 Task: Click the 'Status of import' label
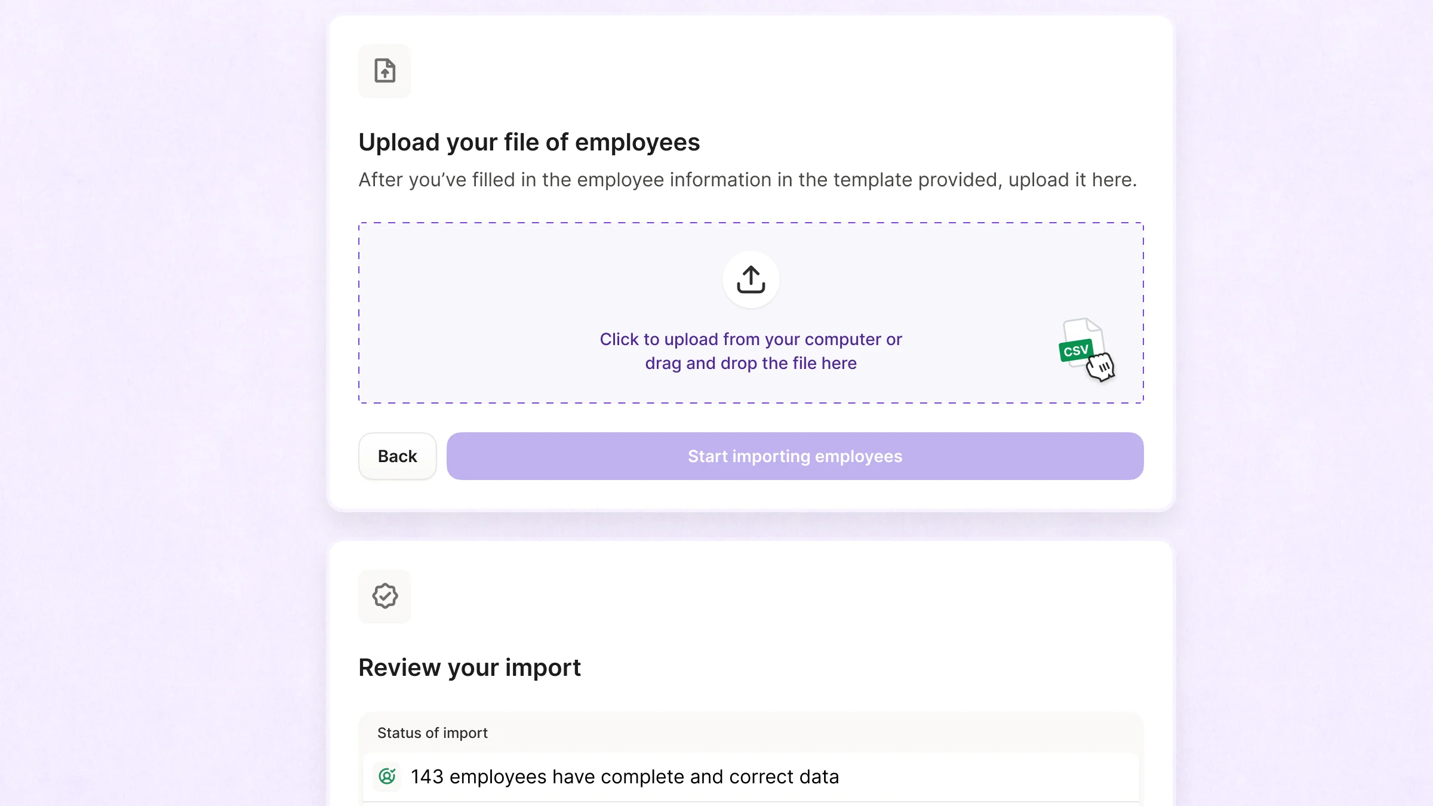[432, 733]
